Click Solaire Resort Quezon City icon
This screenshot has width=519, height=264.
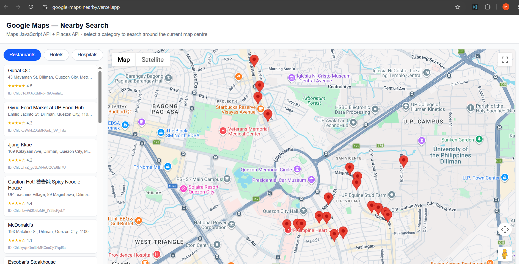[183, 189]
